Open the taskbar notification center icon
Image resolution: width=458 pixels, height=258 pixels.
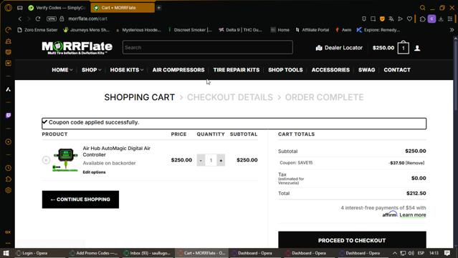point(447,253)
